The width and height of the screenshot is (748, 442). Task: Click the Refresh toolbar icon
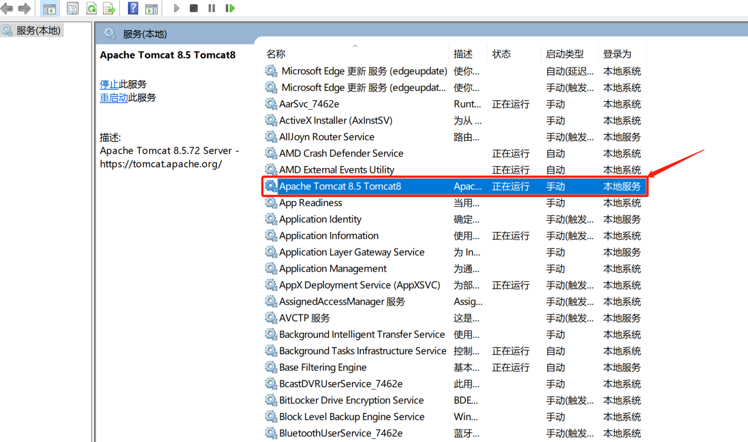pos(91,8)
